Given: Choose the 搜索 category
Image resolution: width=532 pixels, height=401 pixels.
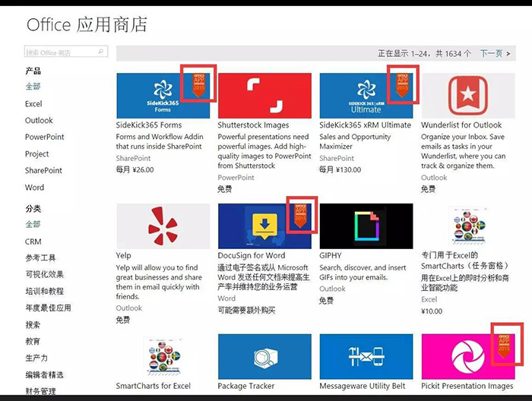Looking at the screenshot, I should click(33, 325).
